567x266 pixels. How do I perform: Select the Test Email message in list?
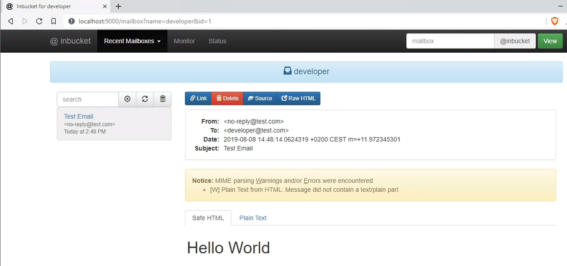tap(79, 116)
